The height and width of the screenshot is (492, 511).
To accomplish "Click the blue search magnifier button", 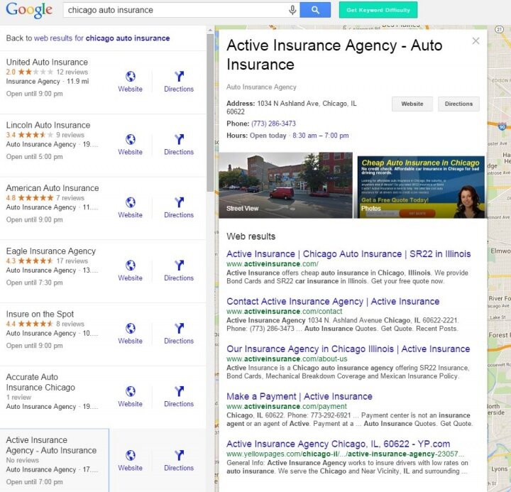I will [x=315, y=10].
